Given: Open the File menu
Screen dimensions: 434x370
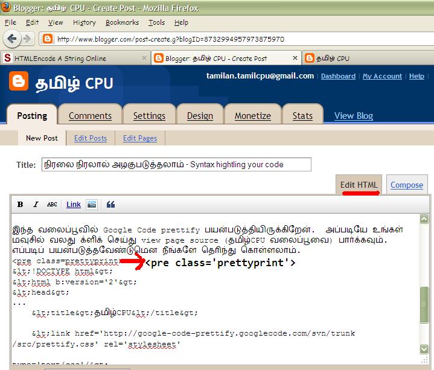Looking at the screenshot, I should coord(10,22).
